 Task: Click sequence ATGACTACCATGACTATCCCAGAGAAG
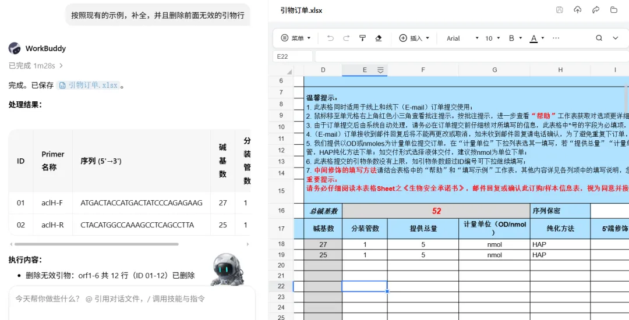pos(141,203)
